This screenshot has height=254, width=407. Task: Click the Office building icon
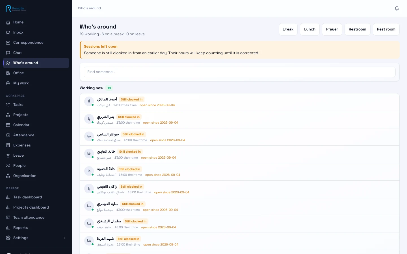[x=8, y=73]
